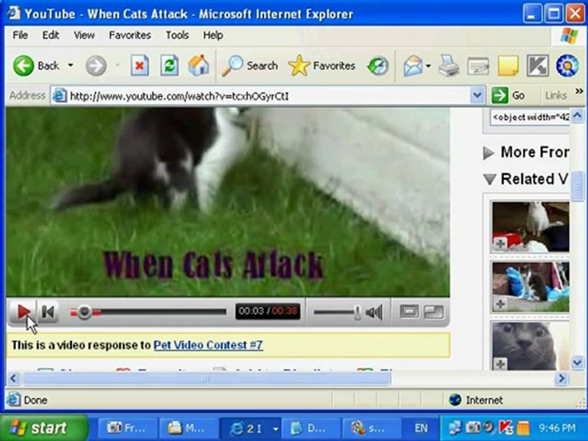Refresh the page with green arrows icon
Screen dimensions: 588x441
point(169,66)
